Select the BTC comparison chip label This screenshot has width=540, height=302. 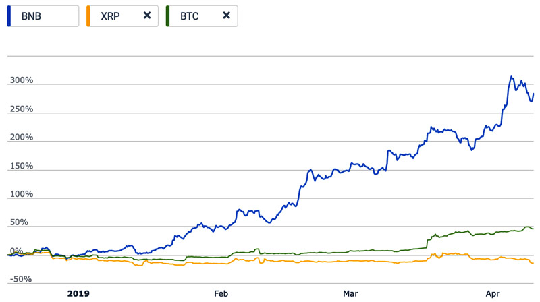click(x=190, y=16)
